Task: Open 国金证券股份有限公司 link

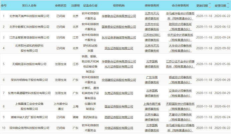Action: point(119,106)
